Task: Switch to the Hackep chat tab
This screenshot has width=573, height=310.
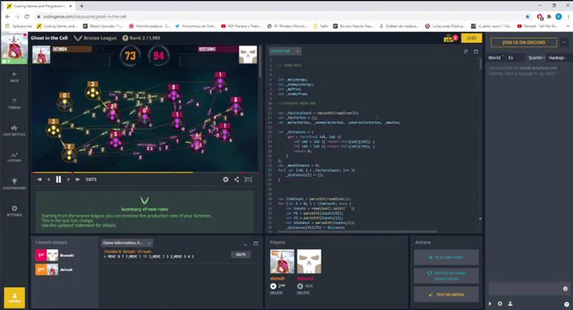Action: (556, 57)
